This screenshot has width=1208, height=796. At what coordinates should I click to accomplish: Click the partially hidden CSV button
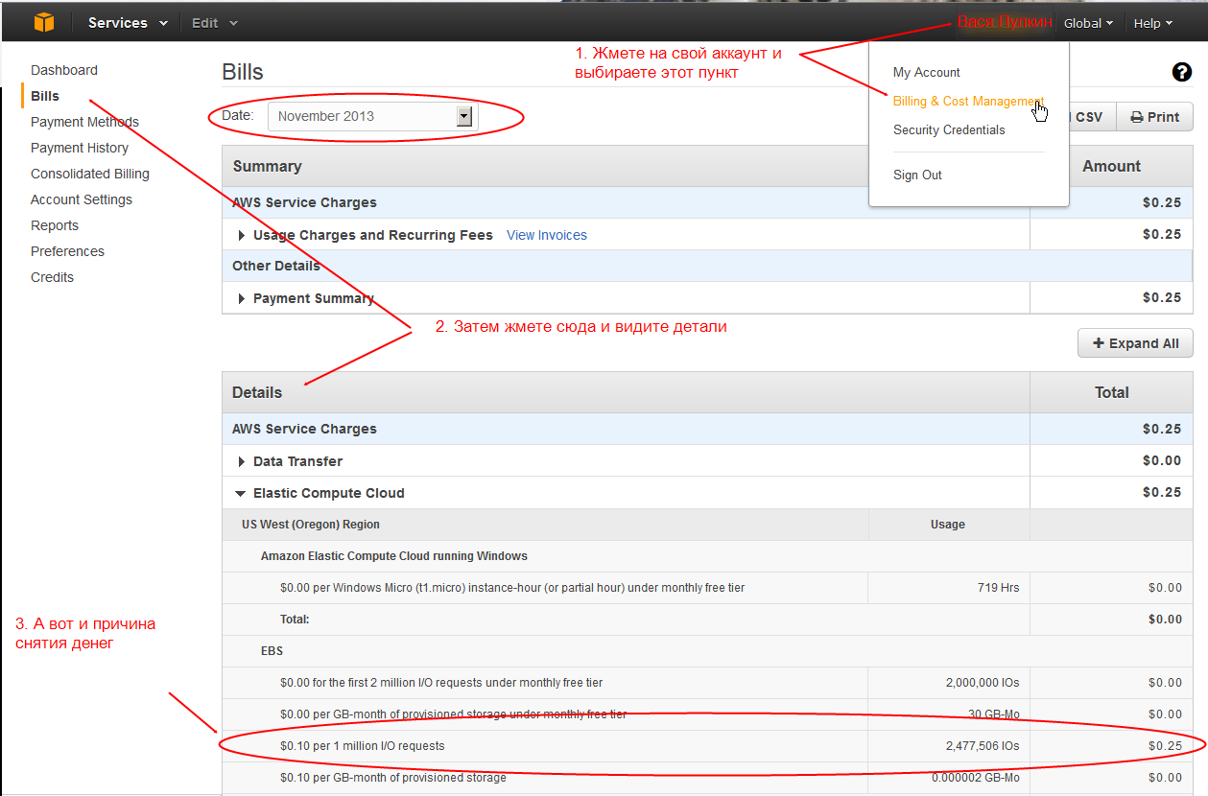click(1092, 117)
